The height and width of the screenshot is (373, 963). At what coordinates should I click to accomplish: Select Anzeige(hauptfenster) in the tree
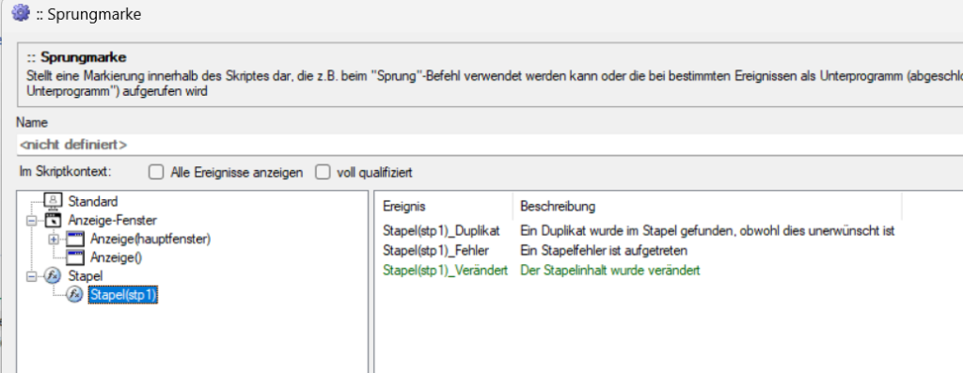click(150, 240)
